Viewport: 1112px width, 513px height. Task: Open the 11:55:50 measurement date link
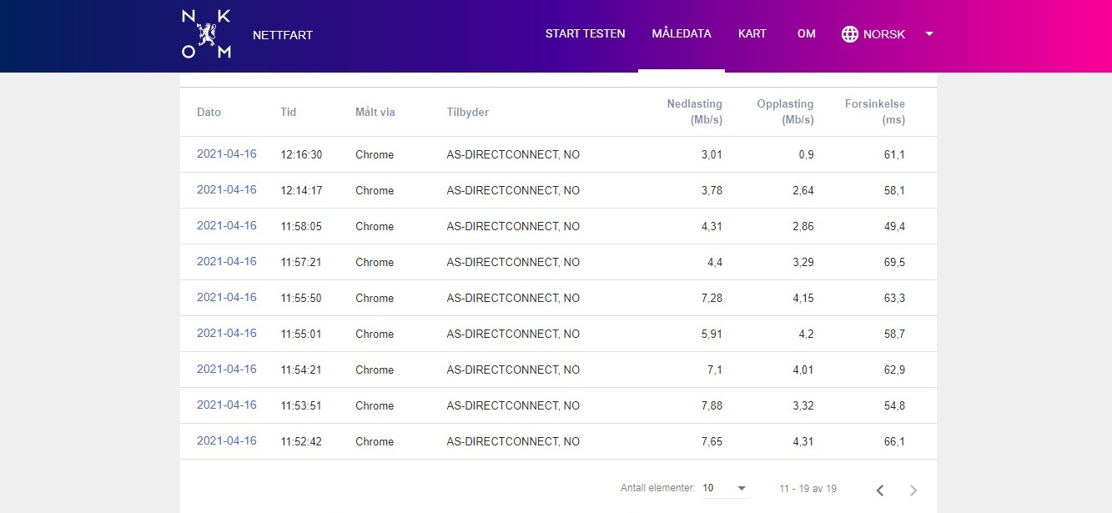click(x=227, y=298)
